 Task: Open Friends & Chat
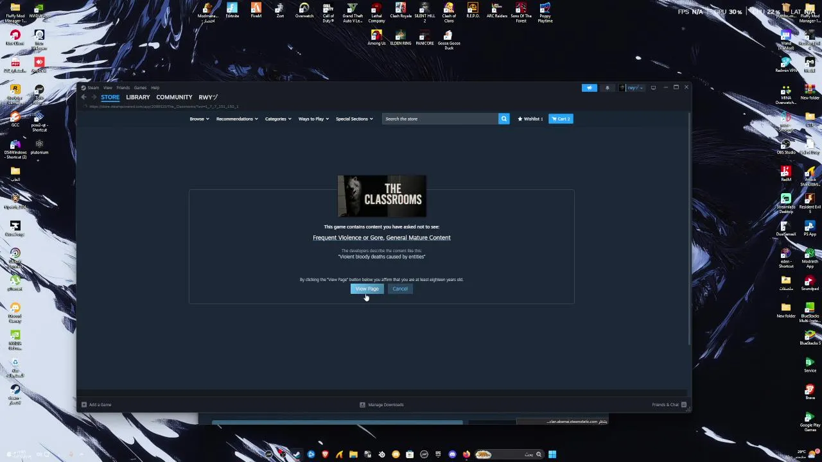(669, 405)
